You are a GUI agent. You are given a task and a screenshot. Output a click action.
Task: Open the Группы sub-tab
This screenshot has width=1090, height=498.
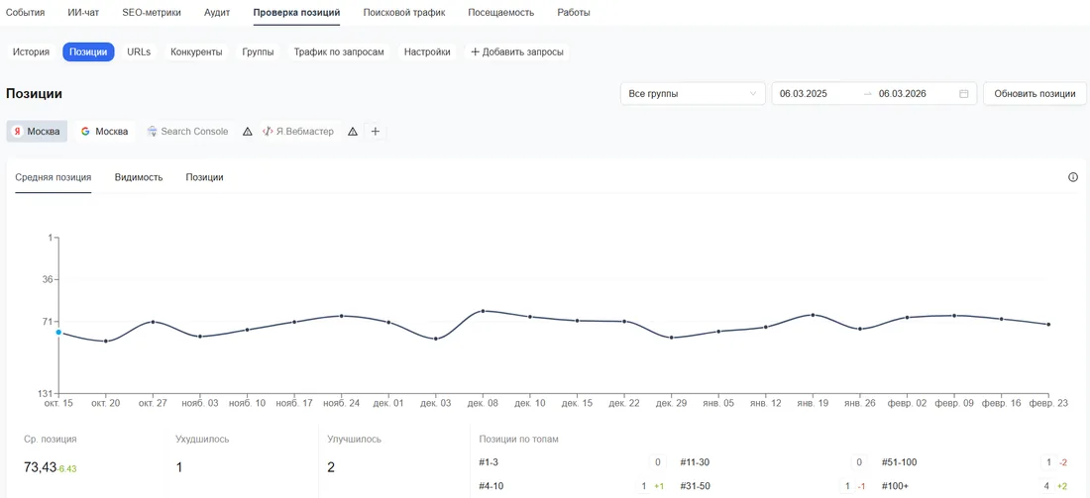pos(258,52)
